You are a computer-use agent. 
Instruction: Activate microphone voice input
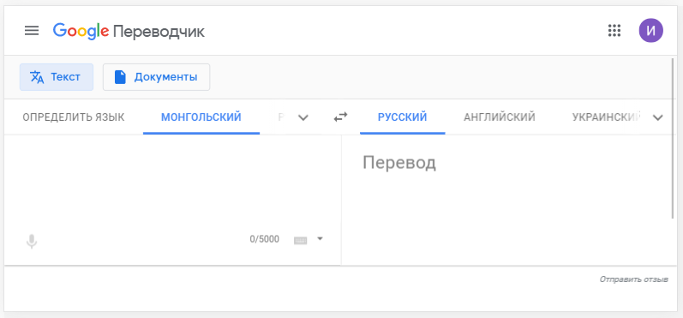coord(32,241)
